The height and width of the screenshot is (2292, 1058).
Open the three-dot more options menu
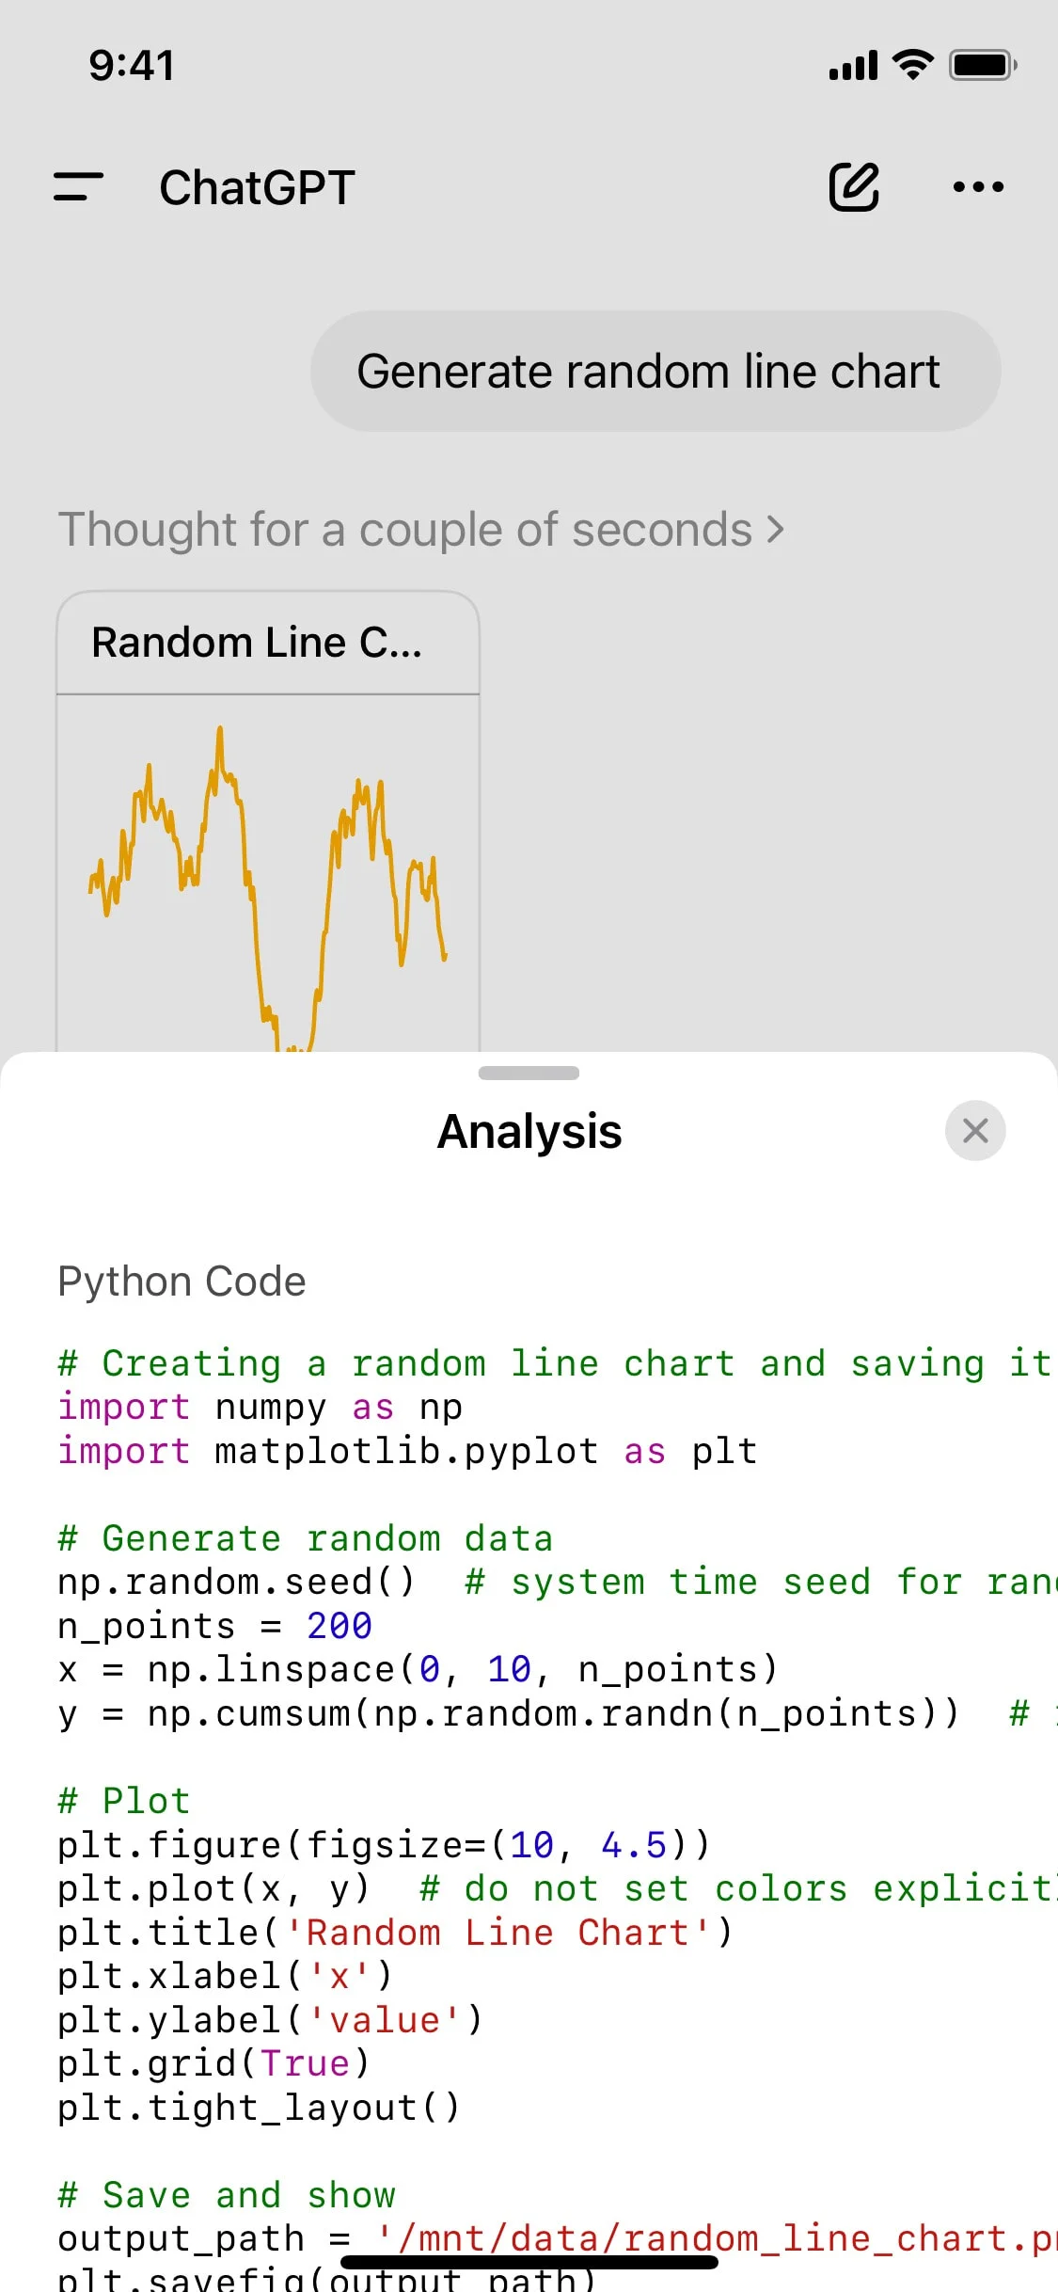[x=978, y=186]
